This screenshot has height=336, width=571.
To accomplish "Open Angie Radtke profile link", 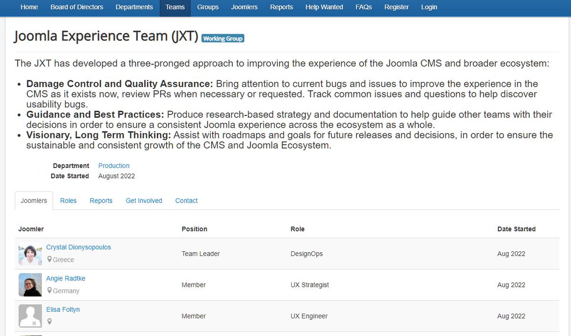I will [x=66, y=278].
